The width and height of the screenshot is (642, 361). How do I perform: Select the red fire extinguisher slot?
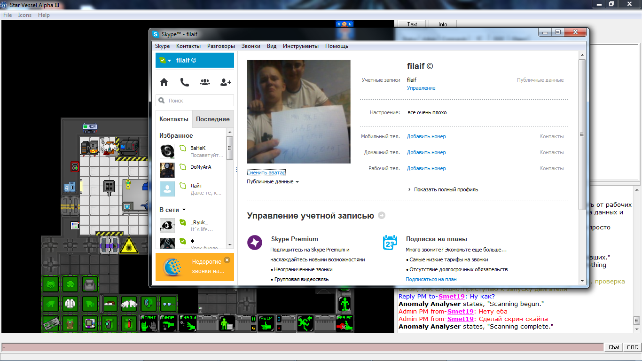coord(130,323)
